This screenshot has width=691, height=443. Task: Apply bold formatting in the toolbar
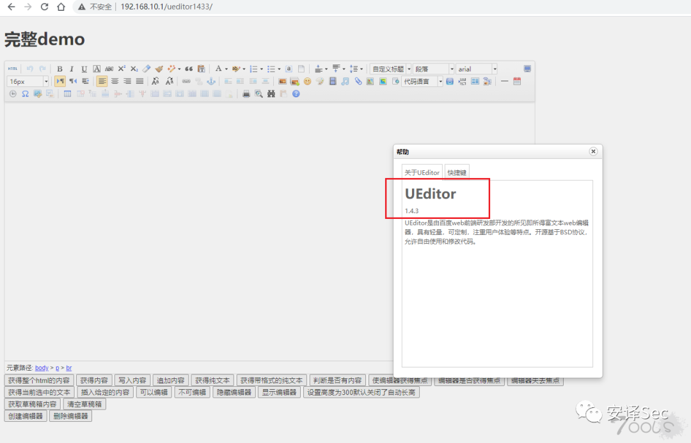(x=60, y=68)
